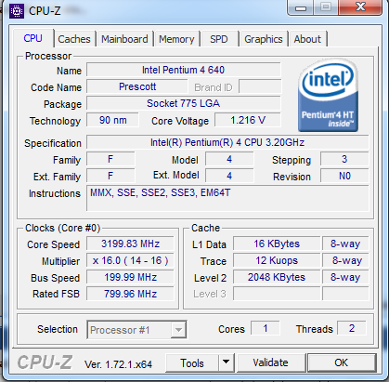Viewport: 389px width, 382px height.
Task: Click the Stepping value 3
Action: (344, 159)
